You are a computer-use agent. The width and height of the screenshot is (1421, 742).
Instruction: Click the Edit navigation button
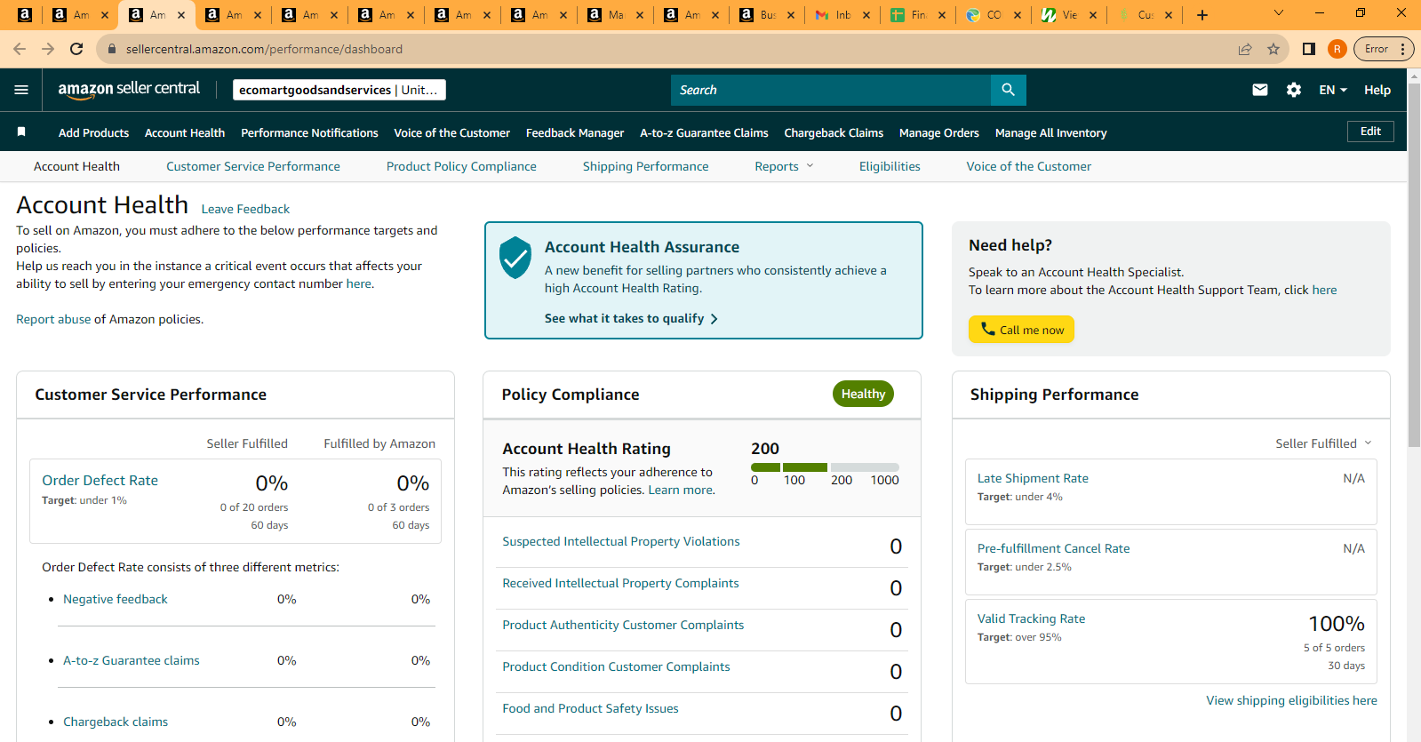1370,132
